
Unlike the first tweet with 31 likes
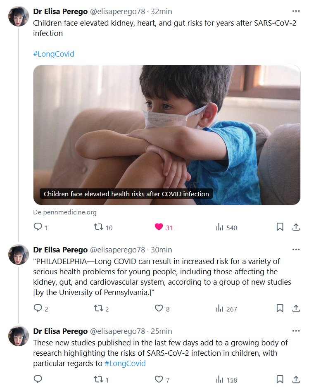159,227
